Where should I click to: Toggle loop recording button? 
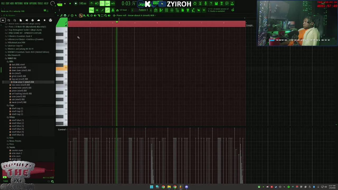113,3
